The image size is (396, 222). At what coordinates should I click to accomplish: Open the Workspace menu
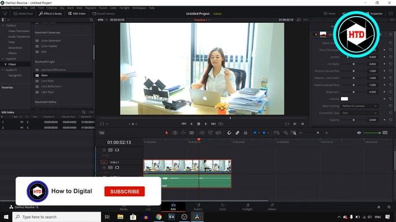[x=139, y=8]
